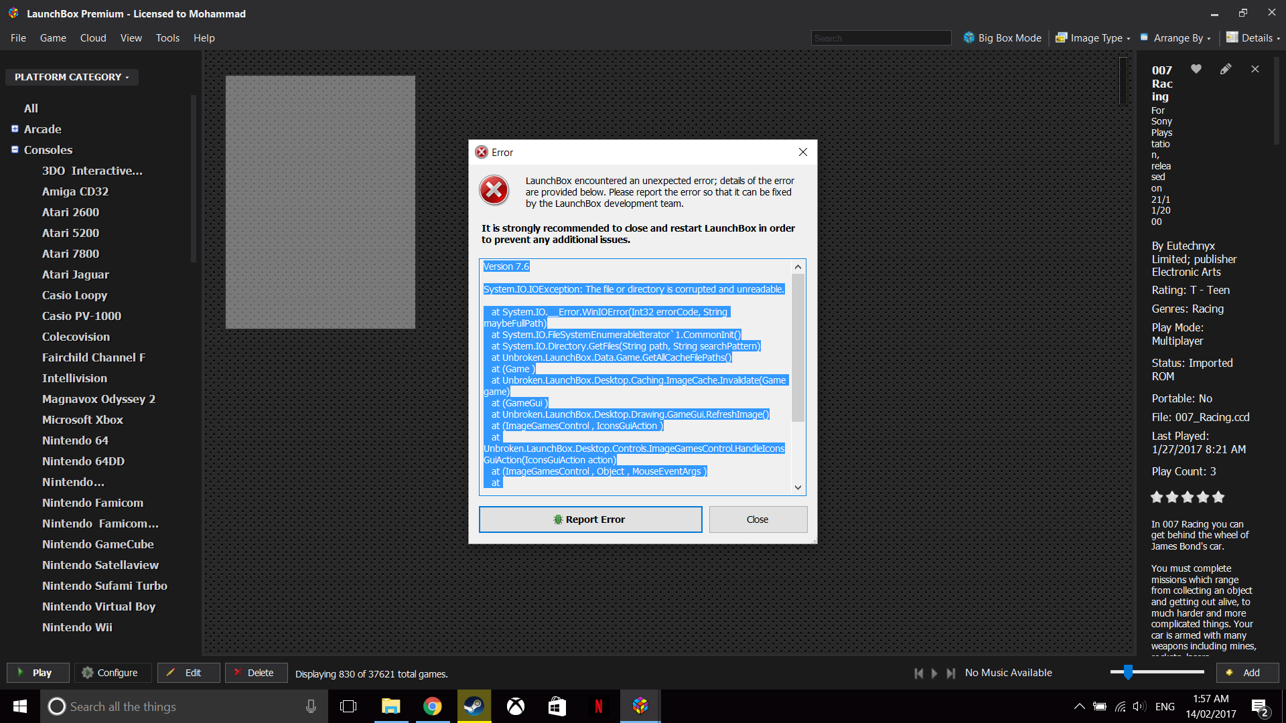Screen dimensions: 1286x723
Task: Click the Cortana search box
Action: (184, 706)
